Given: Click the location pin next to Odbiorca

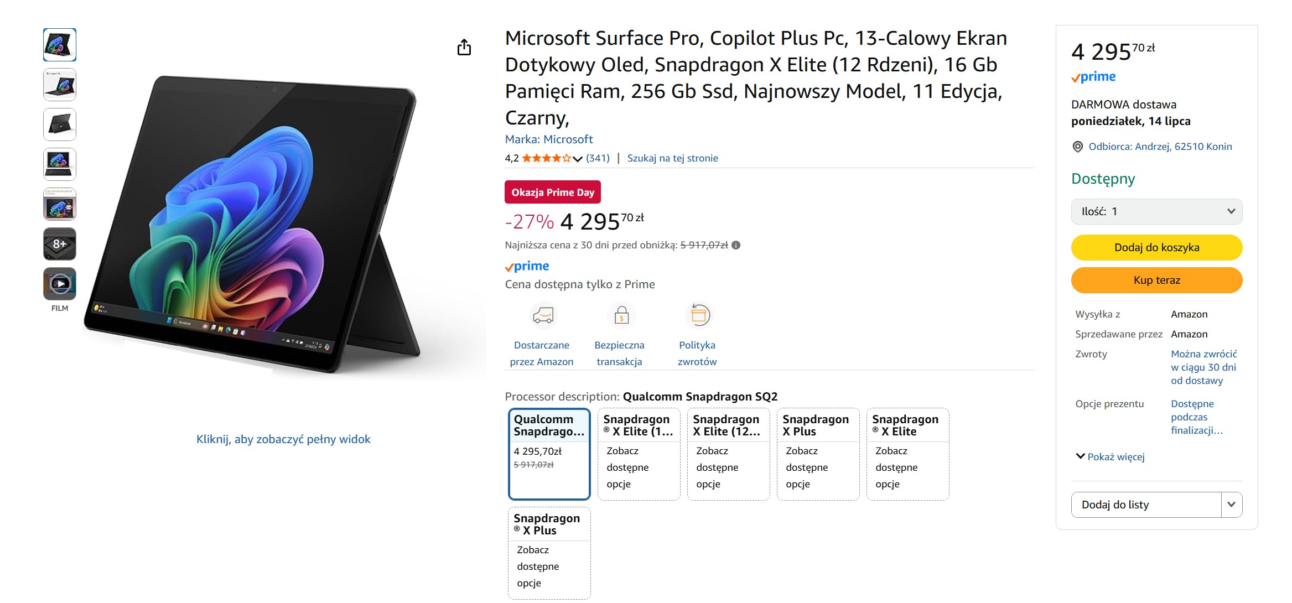Looking at the screenshot, I should pos(1078,146).
